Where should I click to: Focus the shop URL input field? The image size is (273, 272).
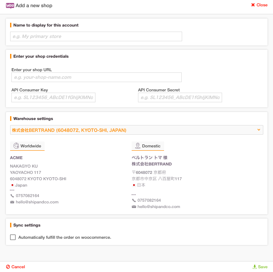[x=96, y=77]
